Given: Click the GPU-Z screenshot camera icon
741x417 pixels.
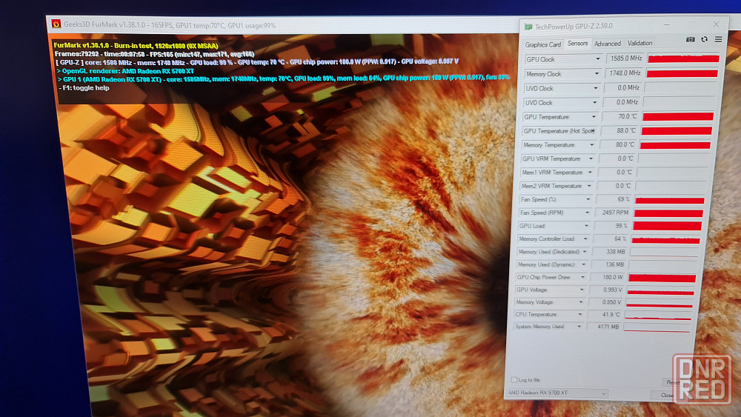Looking at the screenshot, I should [x=691, y=40].
